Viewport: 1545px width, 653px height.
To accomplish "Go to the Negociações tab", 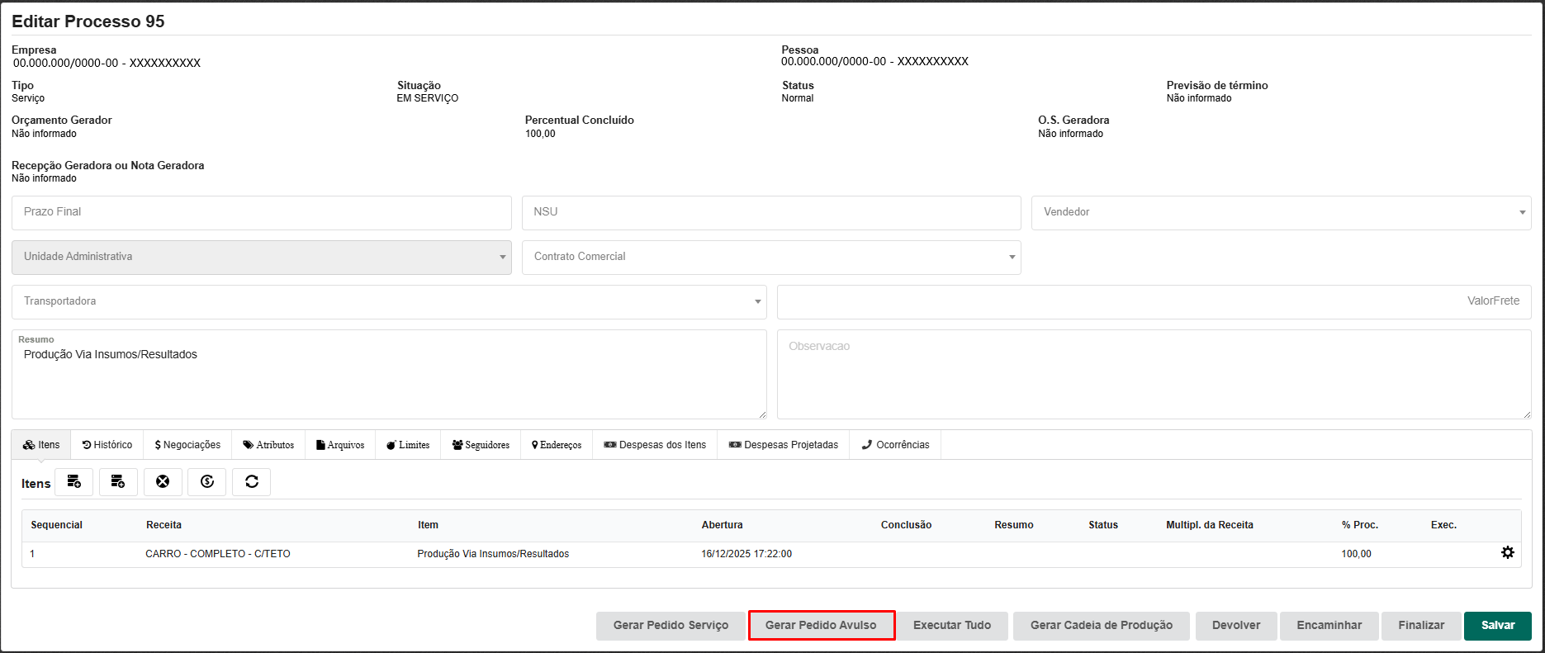I will pyautogui.click(x=187, y=445).
